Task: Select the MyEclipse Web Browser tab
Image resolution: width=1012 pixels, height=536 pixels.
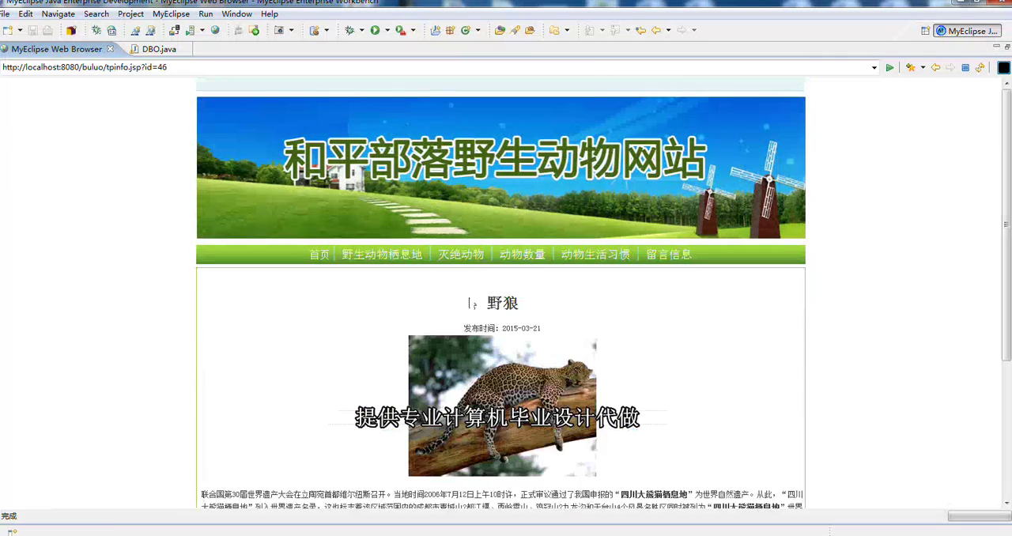Action: [56, 49]
